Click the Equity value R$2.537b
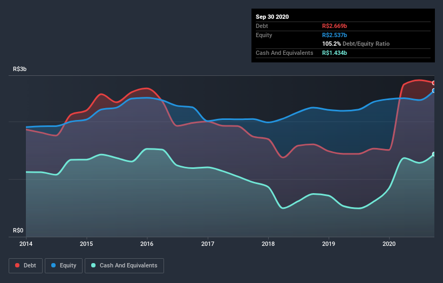The image size is (443, 283). click(x=335, y=35)
